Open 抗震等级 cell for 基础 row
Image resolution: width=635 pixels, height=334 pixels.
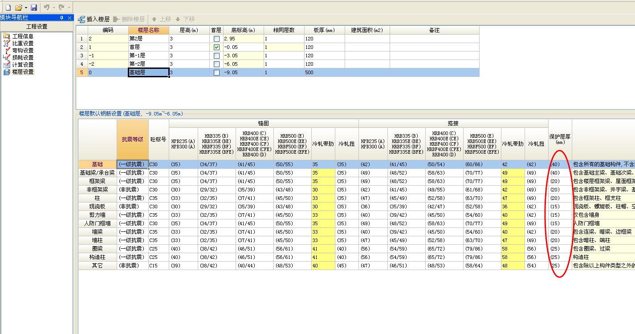coord(133,164)
